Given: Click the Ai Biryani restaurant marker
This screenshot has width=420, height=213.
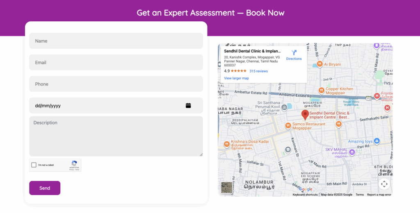Looking at the screenshot, I should pyautogui.click(x=320, y=64).
